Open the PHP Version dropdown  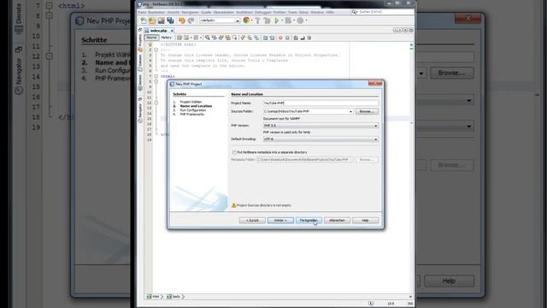(x=321, y=126)
